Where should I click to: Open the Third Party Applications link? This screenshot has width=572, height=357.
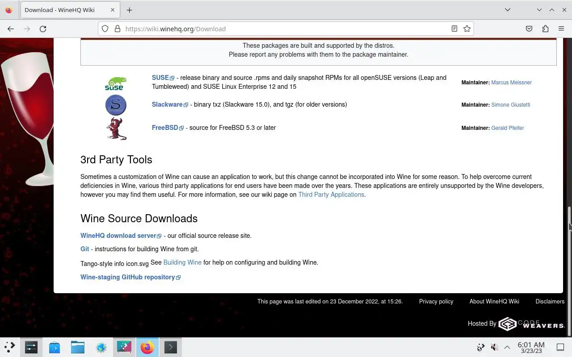(331, 195)
